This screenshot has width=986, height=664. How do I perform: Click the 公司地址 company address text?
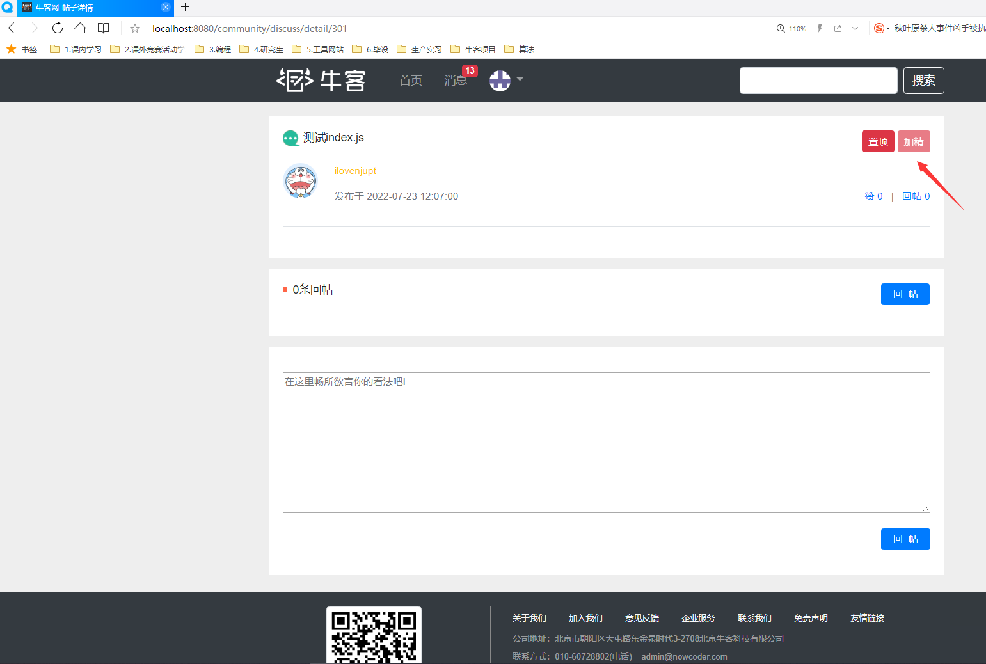tap(648, 638)
